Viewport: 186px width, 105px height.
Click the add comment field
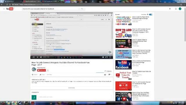(75, 97)
